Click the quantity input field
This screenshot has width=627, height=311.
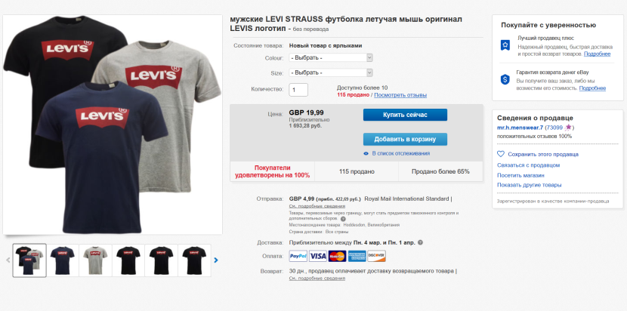pyautogui.click(x=298, y=90)
